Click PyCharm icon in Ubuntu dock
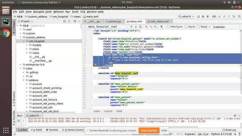Screen dimensions: 242x136 pos(6,22)
